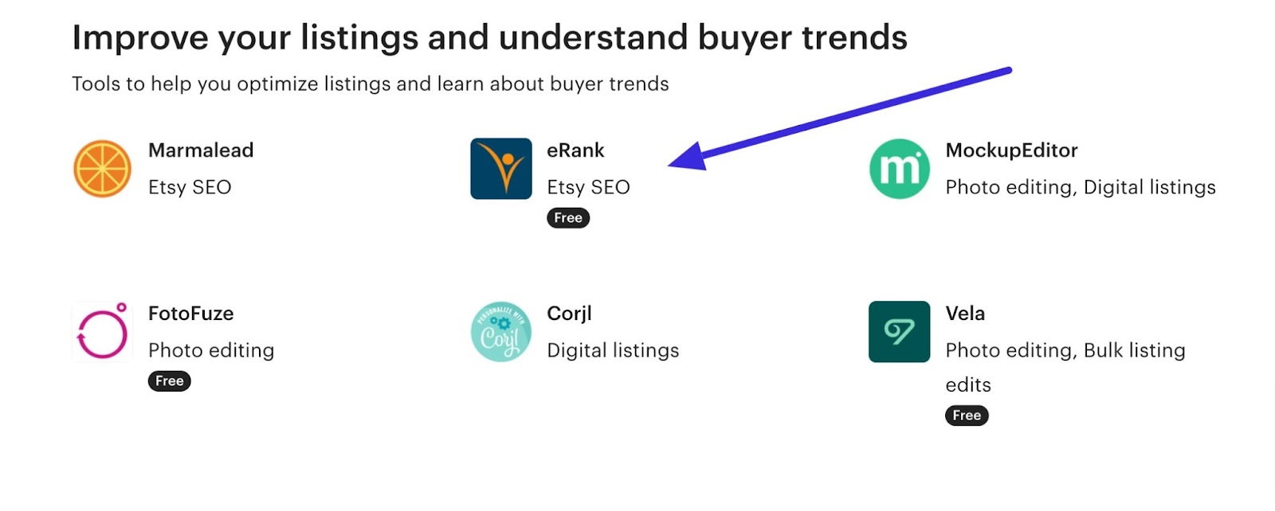Click the Corjl app title
1275x511 pixels.
point(569,314)
